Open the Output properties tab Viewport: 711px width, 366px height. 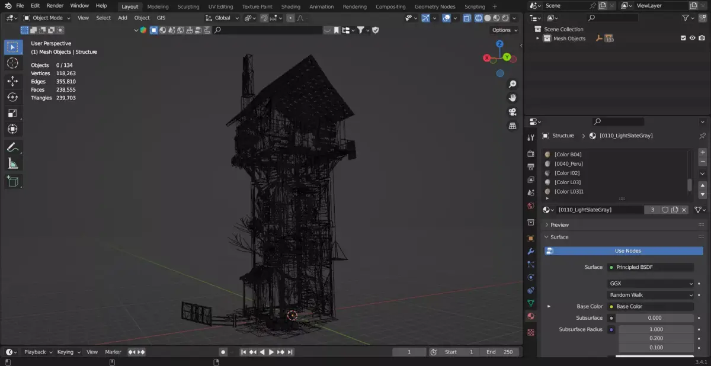531,166
